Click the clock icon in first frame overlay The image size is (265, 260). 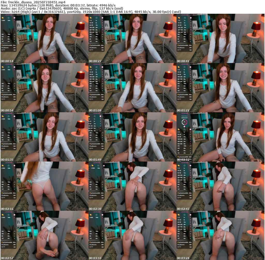tap(9, 18)
